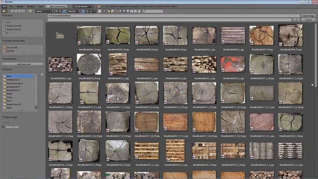Sort files alphabetically
Image resolution: width=318 pixels, height=179 pixels.
pyautogui.click(x=83, y=11)
